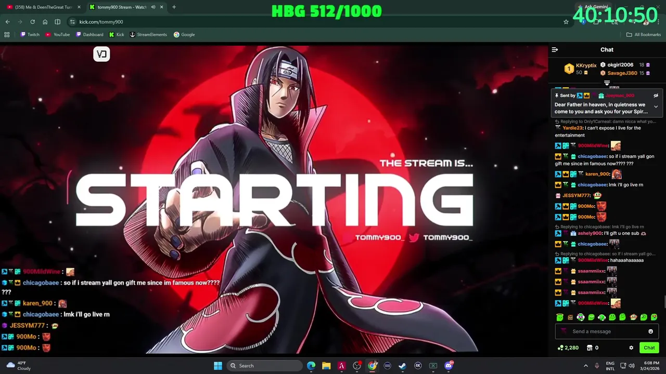This screenshot has height=374, width=666.
Task: Open Microsoft Edge from the taskbar
Action: coord(311,366)
